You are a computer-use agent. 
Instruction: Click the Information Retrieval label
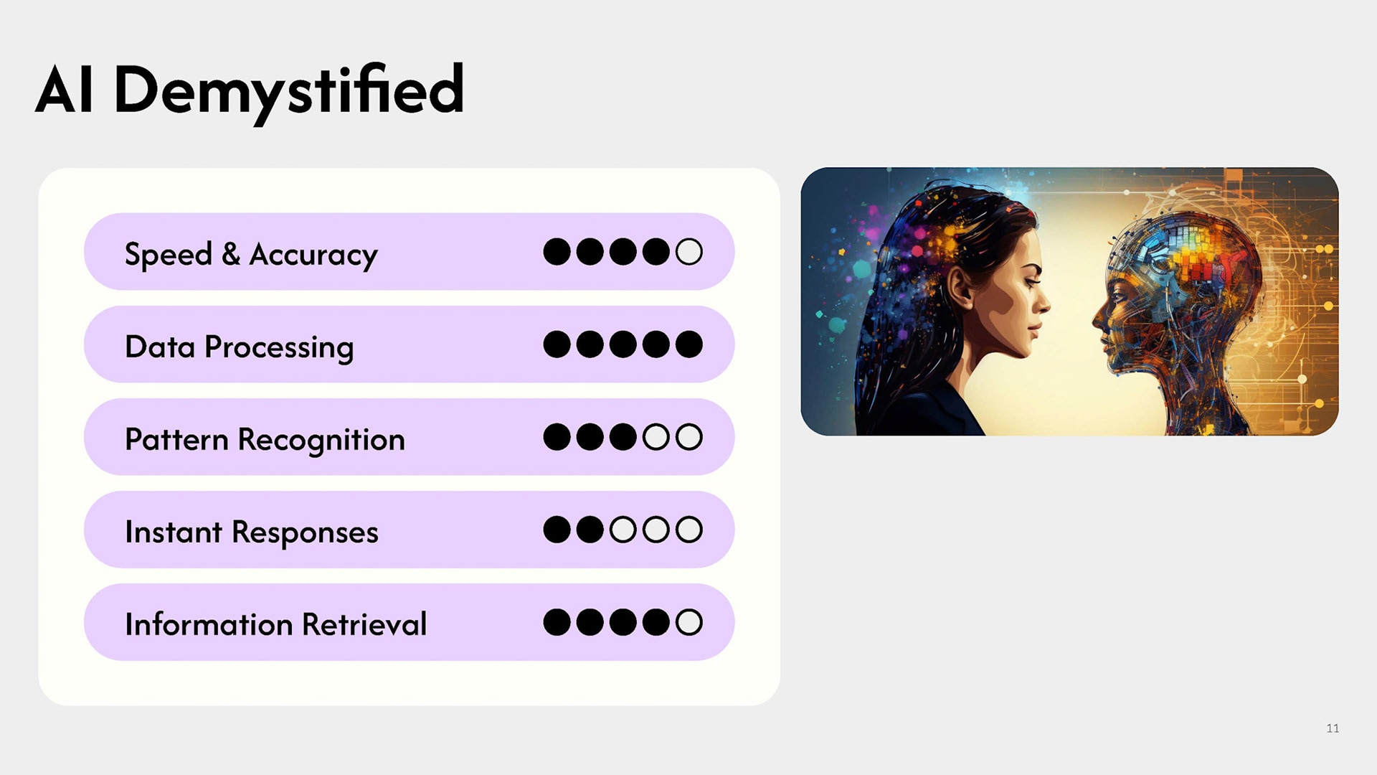coord(275,624)
